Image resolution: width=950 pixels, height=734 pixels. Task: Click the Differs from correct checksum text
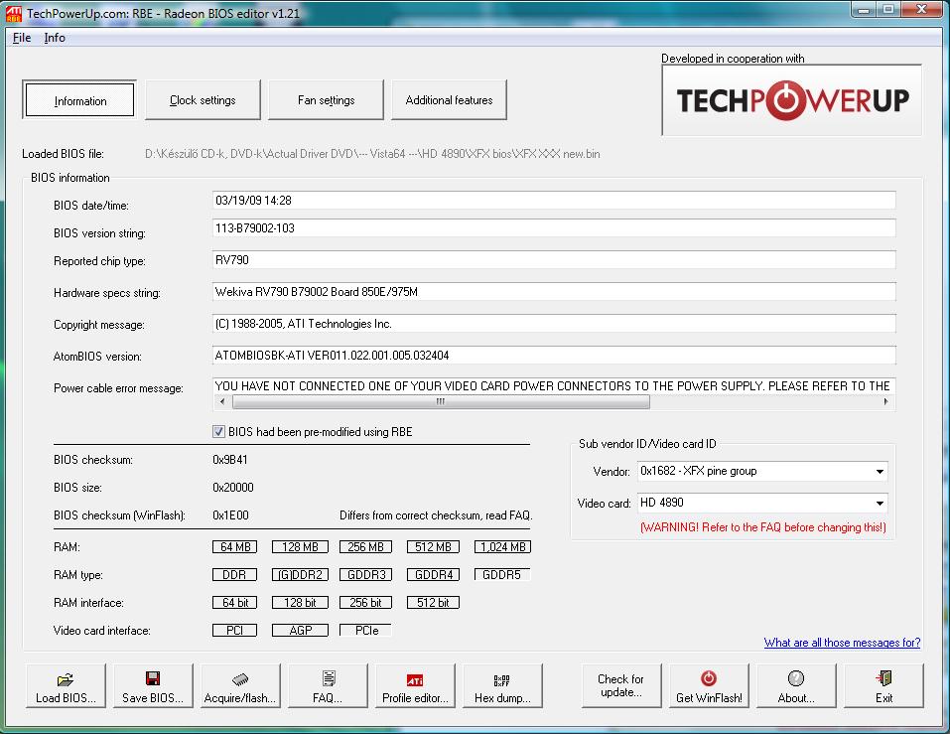pos(436,515)
